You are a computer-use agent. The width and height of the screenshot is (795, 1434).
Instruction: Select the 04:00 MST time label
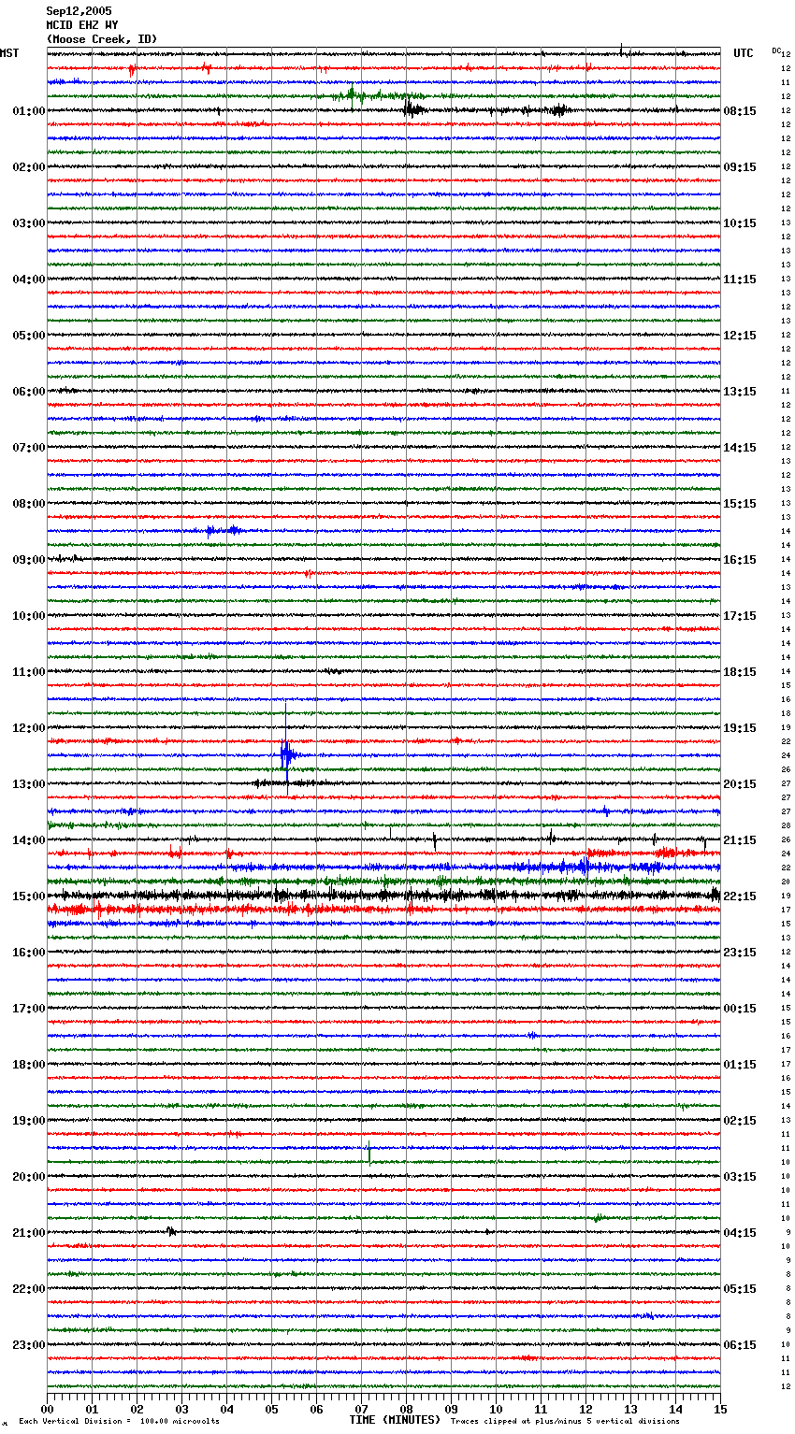pyautogui.click(x=29, y=280)
